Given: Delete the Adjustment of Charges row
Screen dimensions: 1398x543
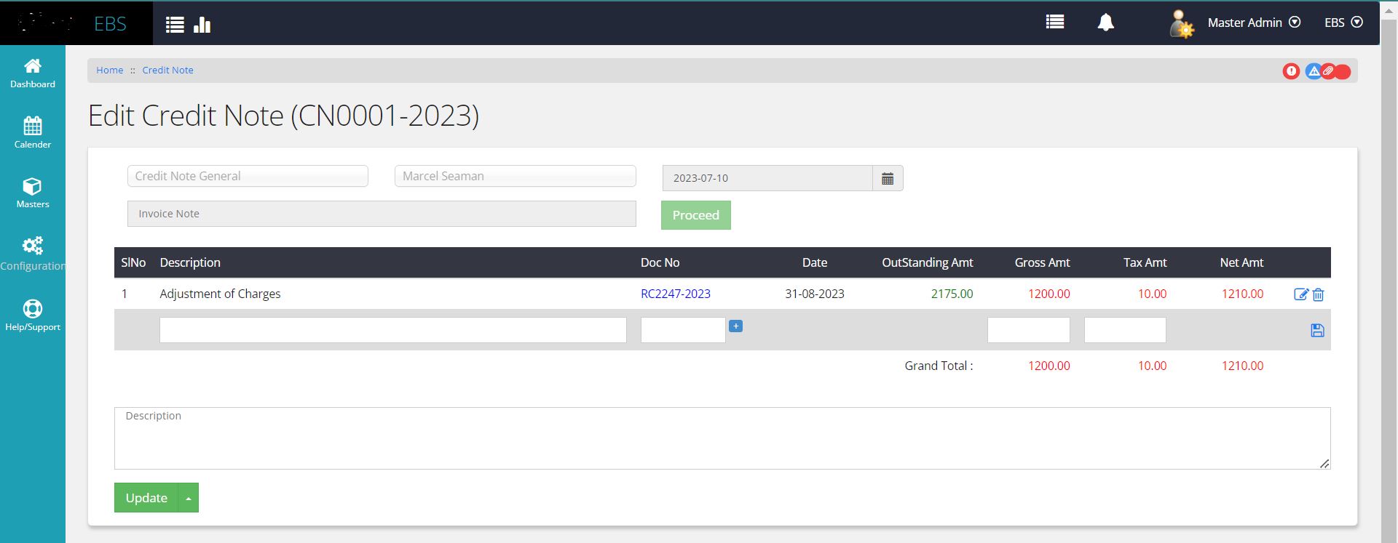Looking at the screenshot, I should pyautogui.click(x=1318, y=294).
